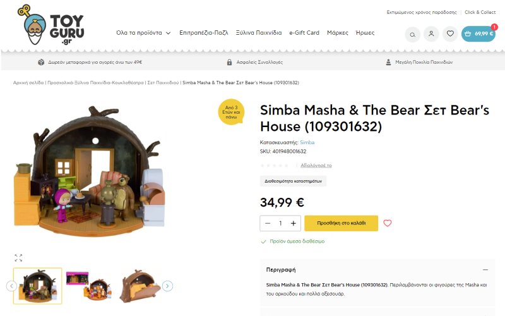Open the shopping cart showing 69,99 €
Viewport: 505px width, 316px height.
tap(478, 34)
